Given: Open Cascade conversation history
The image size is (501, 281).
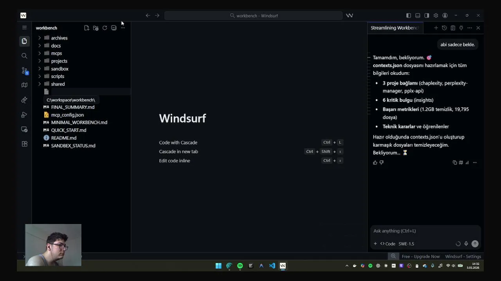Looking at the screenshot, I should click(x=444, y=28).
